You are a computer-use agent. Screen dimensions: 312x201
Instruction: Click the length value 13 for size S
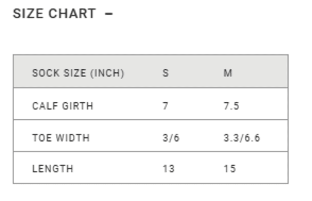click(168, 169)
